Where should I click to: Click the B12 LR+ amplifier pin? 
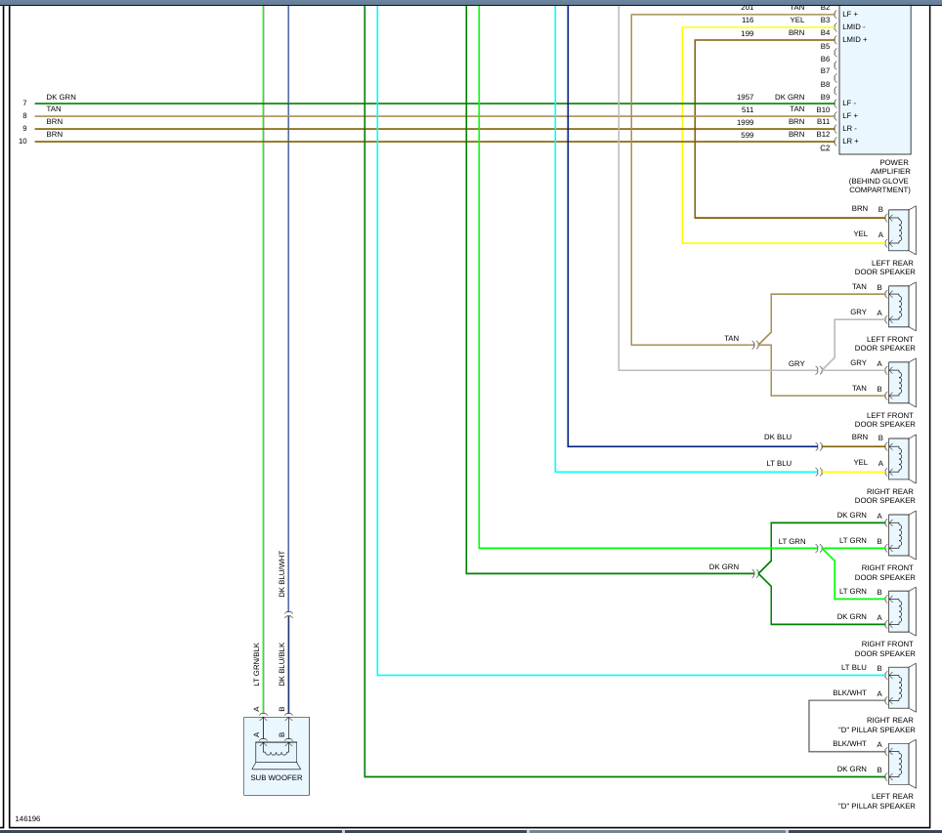click(836, 142)
